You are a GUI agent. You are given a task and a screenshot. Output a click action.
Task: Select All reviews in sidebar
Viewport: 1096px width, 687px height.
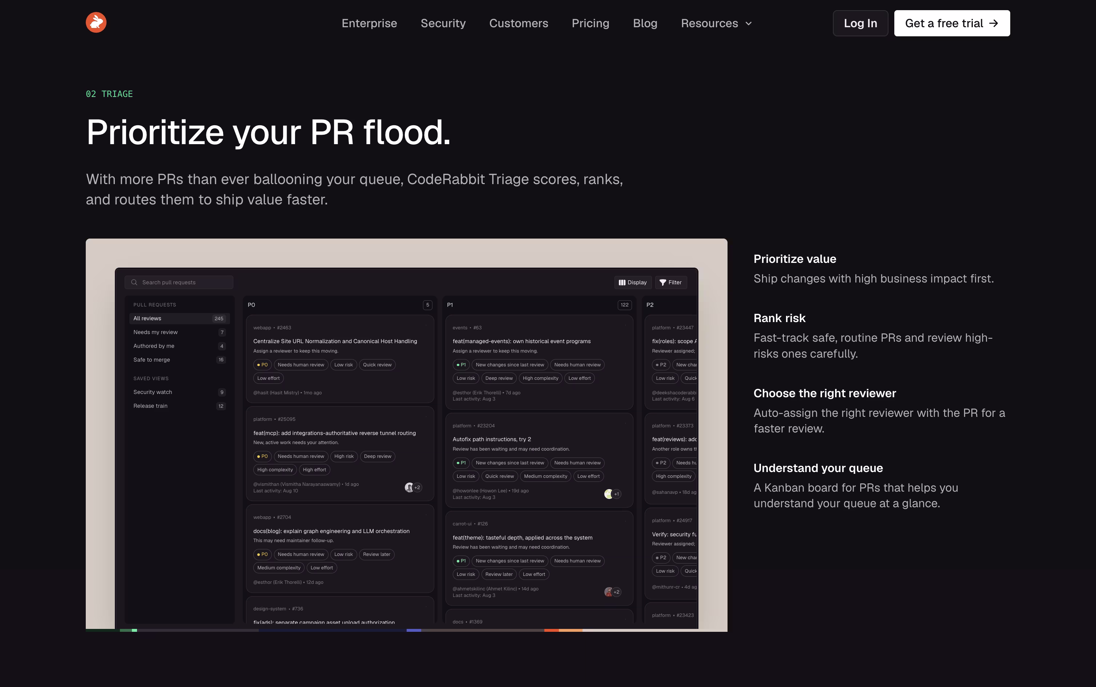tap(179, 318)
